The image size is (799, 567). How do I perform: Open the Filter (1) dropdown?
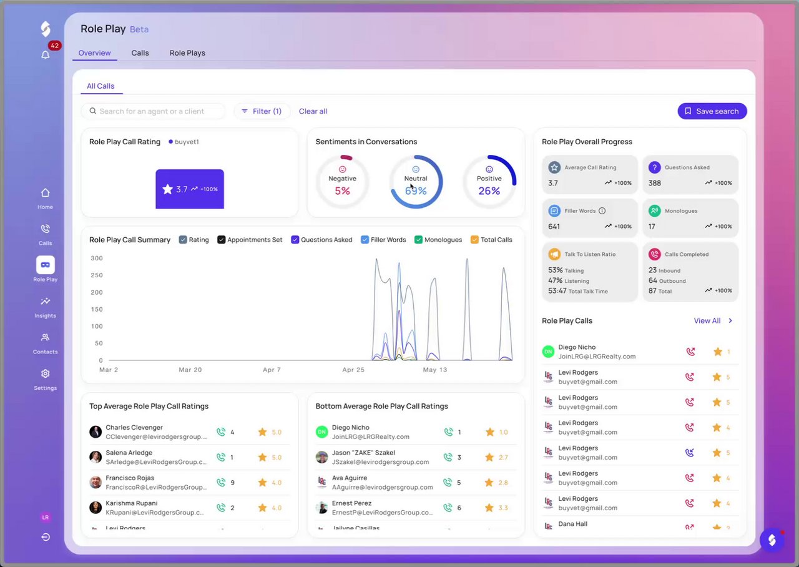[262, 111]
